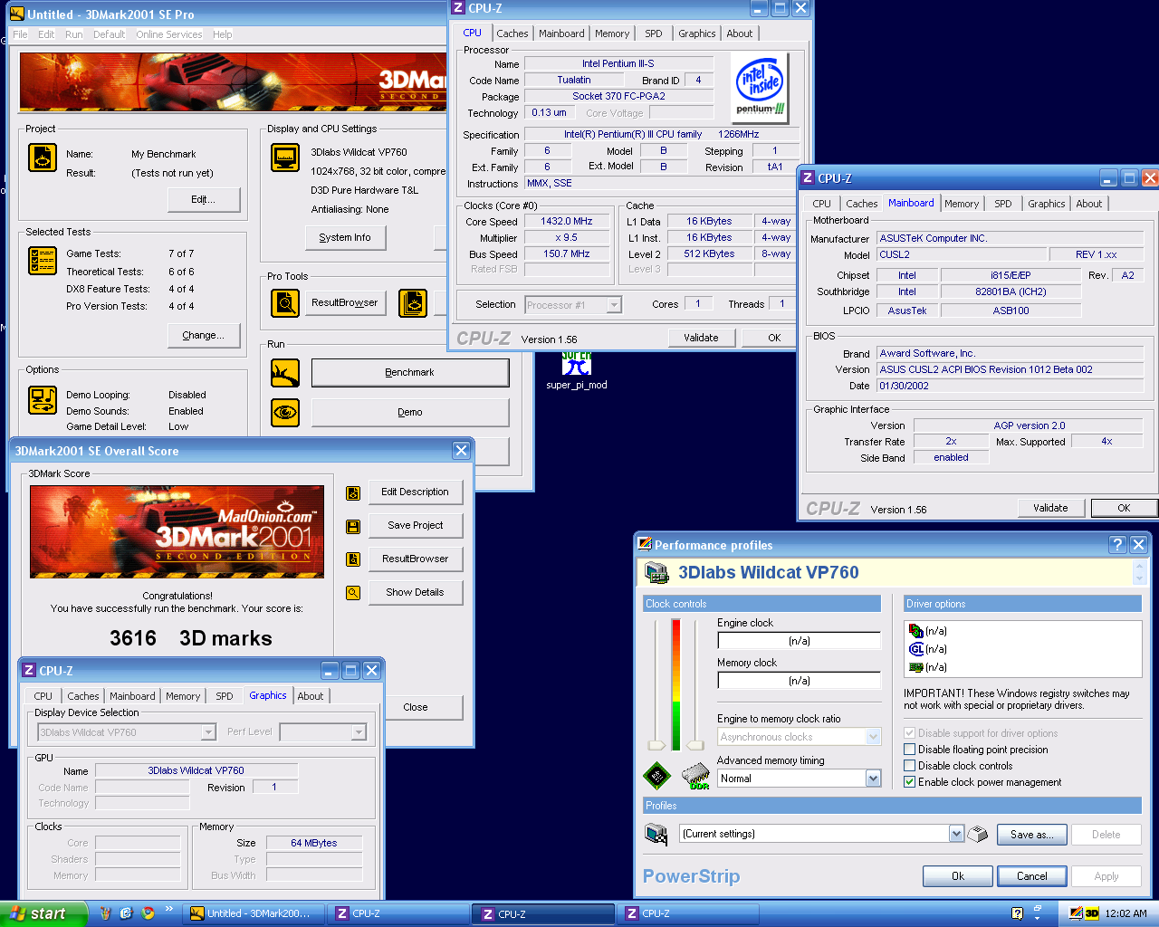
Task: Uncheck Enable clock power management
Action: click(x=909, y=782)
